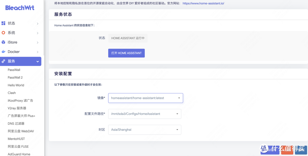Open PassWall 2 service page
The height and width of the screenshot is (156, 308).
click(x=15, y=77)
